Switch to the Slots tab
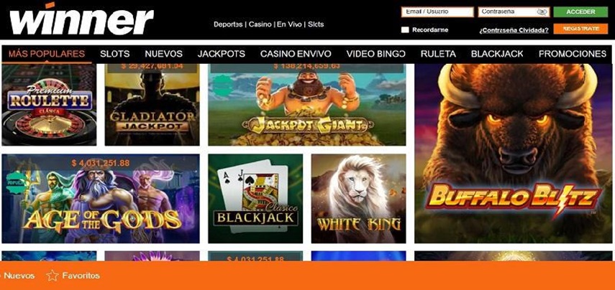The image size is (615, 290). coord(114,54)
